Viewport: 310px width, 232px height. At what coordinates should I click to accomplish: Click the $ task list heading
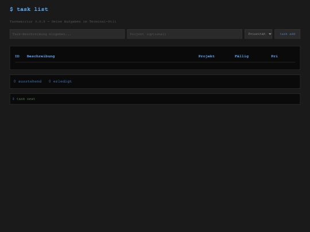coord(29,9)
